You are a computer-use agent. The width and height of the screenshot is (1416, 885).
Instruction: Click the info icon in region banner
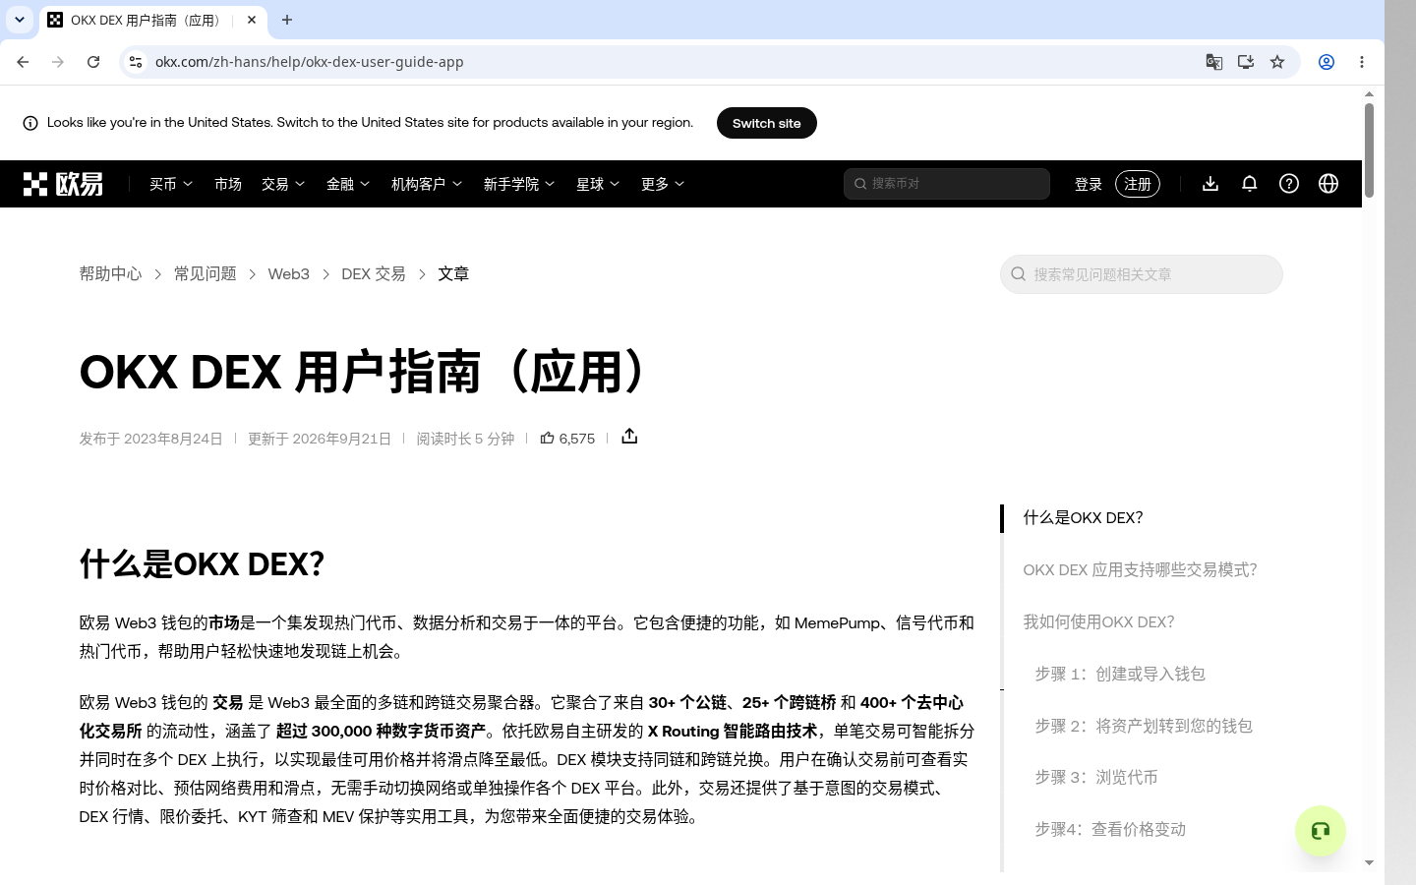point(30,123)
